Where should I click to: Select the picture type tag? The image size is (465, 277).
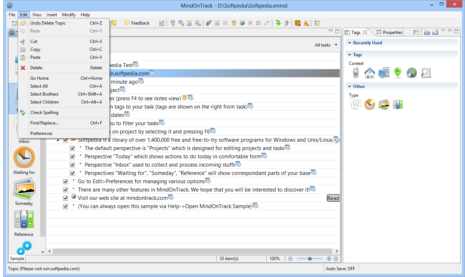383,105
